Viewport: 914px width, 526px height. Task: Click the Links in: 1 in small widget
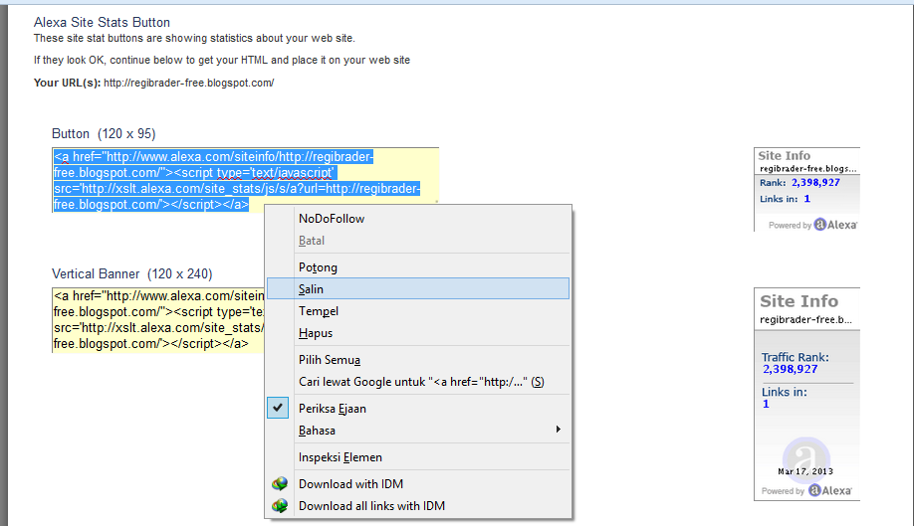click(785, 199)
